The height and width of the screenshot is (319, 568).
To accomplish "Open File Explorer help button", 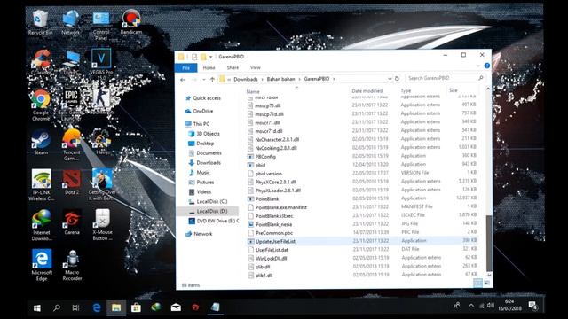I will (487, 66).
